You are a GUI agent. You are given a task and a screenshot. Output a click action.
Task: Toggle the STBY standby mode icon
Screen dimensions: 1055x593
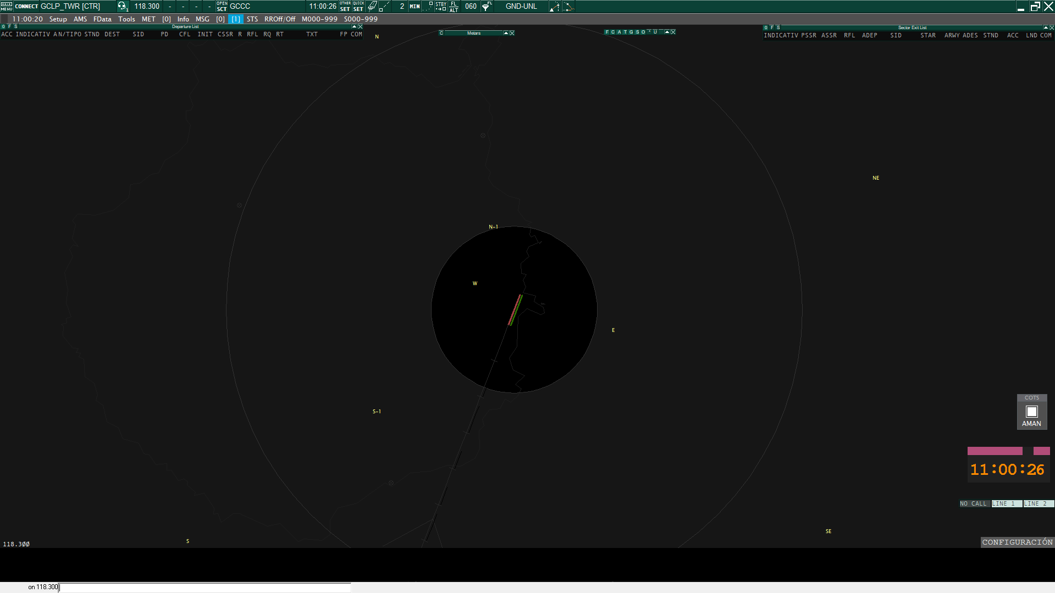pyautogui.click(x=441, y=7)
